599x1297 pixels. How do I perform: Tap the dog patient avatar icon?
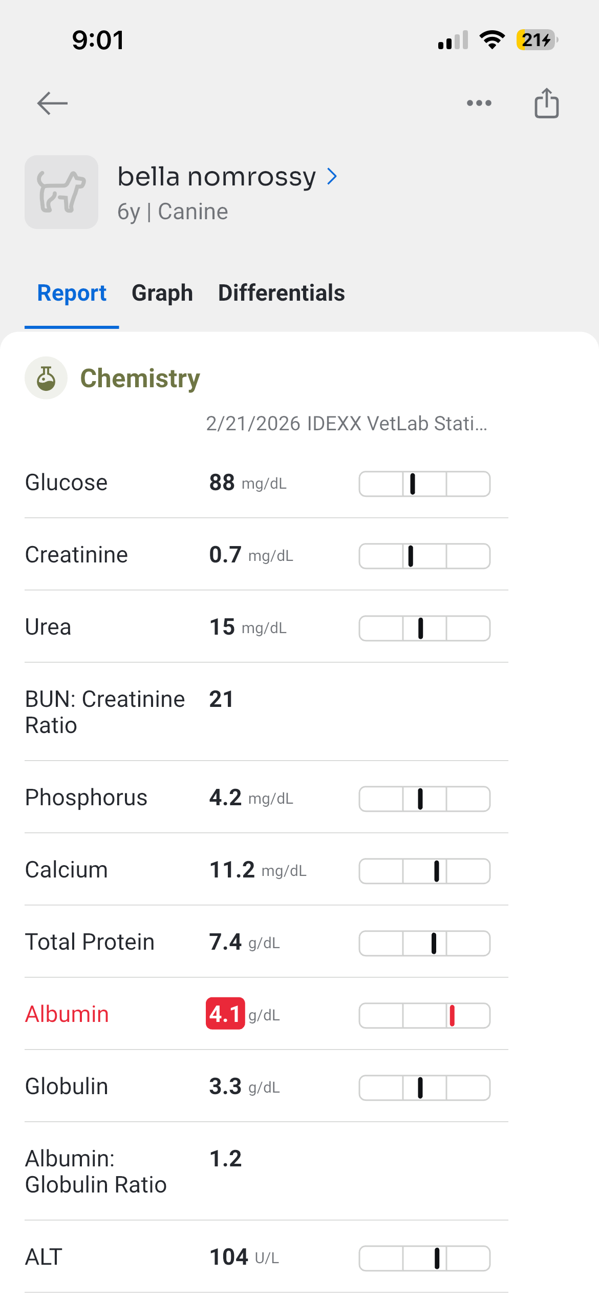click(61, 192)
